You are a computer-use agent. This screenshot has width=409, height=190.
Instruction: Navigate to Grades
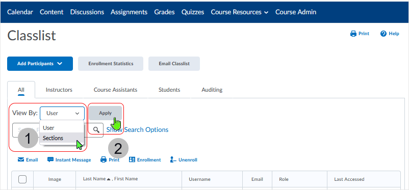(x=164, y=12)
